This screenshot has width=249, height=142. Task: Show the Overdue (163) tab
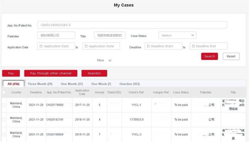[129, 84]
